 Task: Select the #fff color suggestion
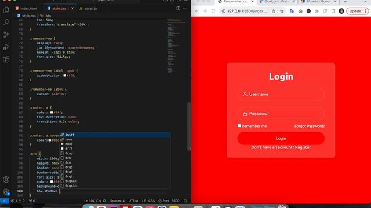115,149
